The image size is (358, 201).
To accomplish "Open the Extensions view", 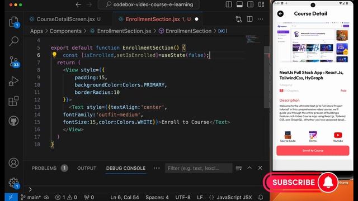I will click(x=13, y=101).
